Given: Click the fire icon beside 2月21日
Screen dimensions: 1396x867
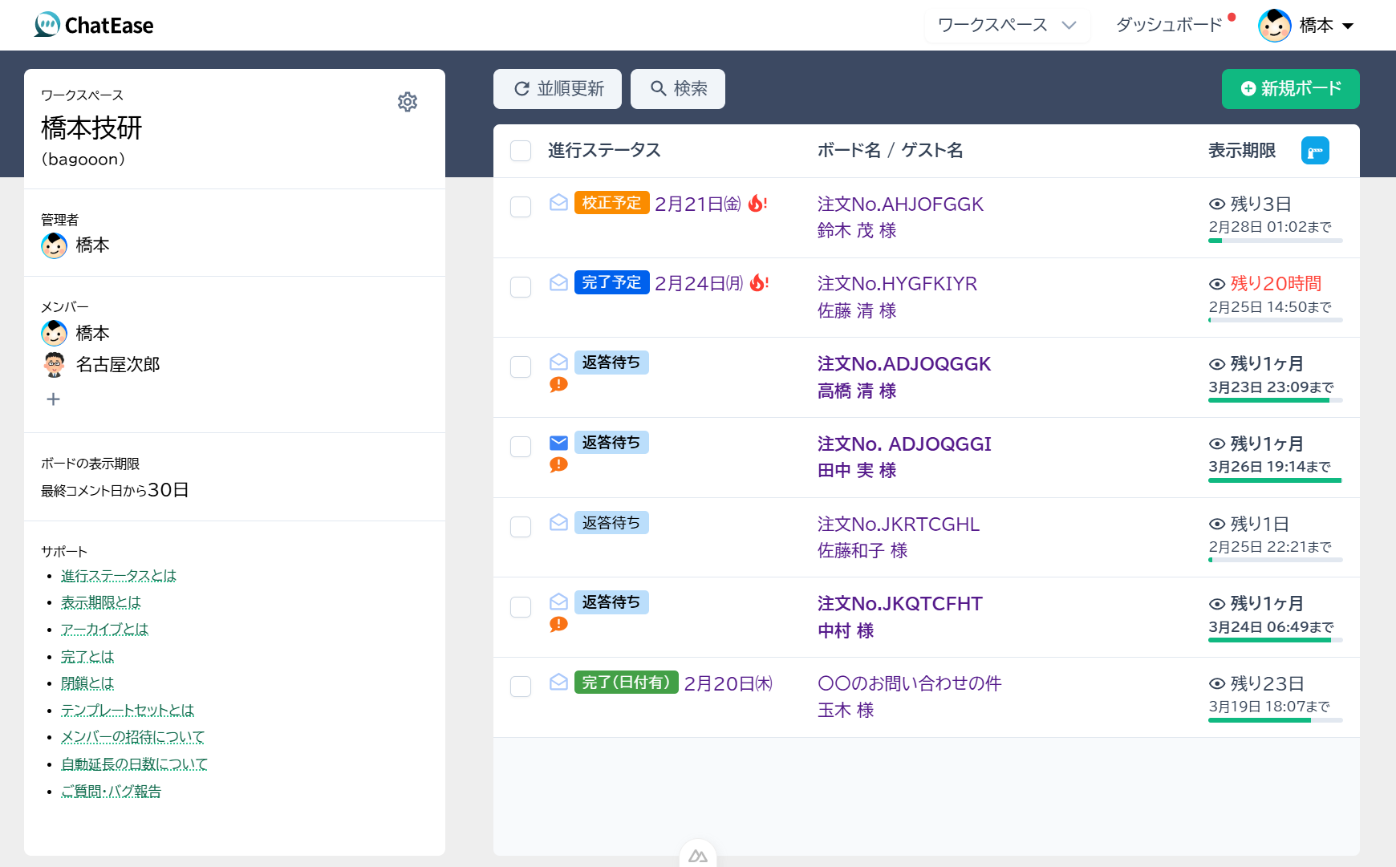Looking at the screenshot, I should pos(756,204).
